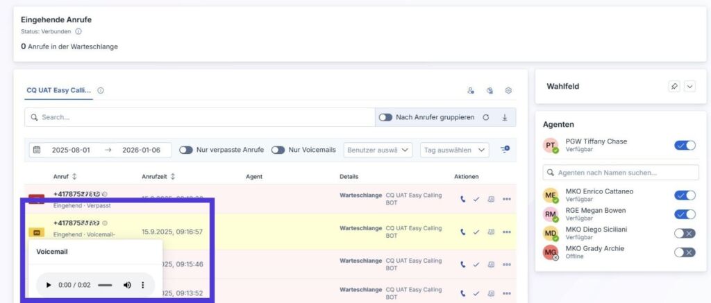Image resolution: width=711 pixels, height=303 pixels.
Task: Click the info icon beside the voicemail caller number
Action: [105, 223]
